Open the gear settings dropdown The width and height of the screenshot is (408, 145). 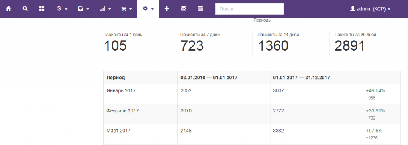pyautogui.click(x=148, y=9)
